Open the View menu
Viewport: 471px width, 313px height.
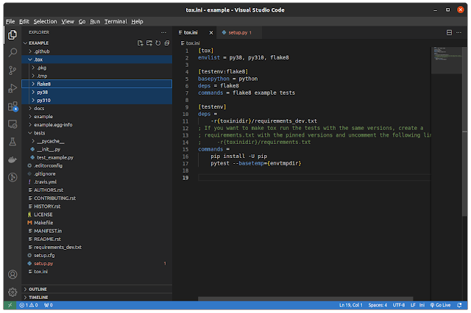[x=68, y=21]
